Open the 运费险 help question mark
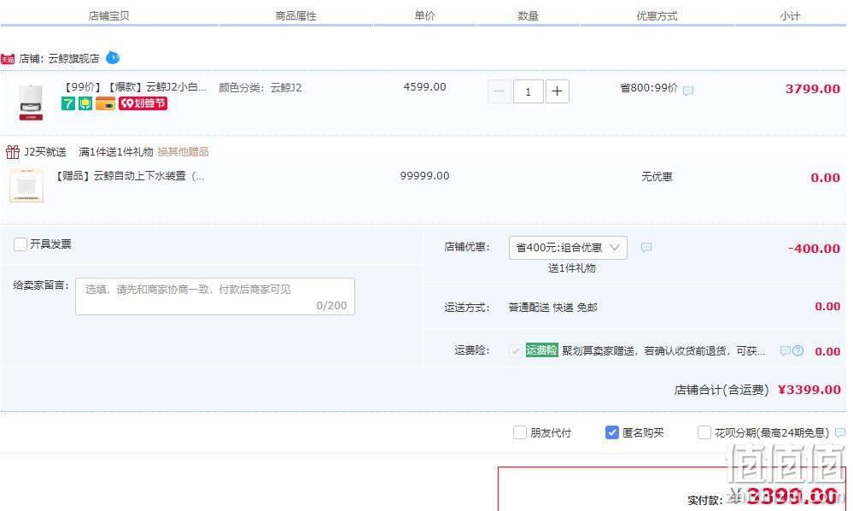 (797, 351)
